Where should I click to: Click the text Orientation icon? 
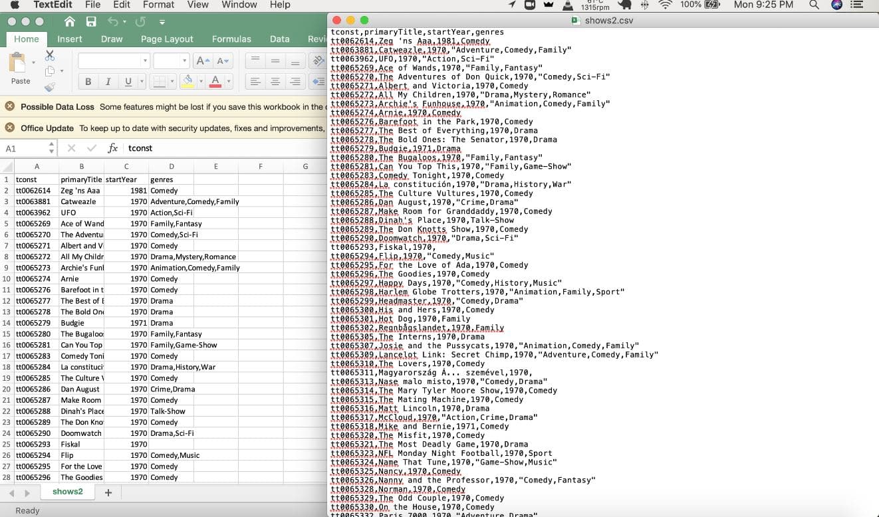[318, 60]
